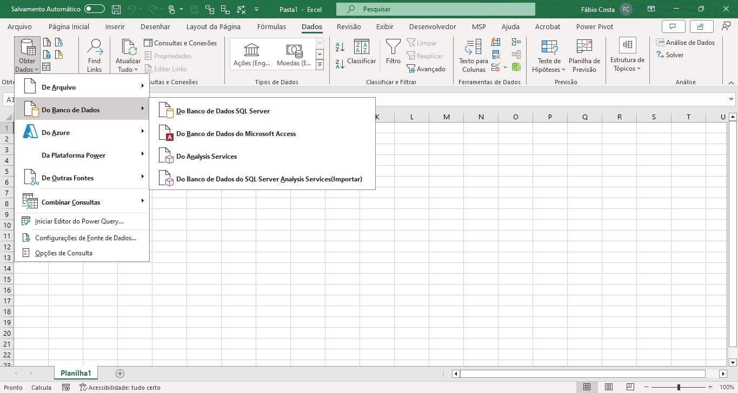Toggle Salvamento Automático switch
The height and width of the screenshot is (393, 738).
95,9
